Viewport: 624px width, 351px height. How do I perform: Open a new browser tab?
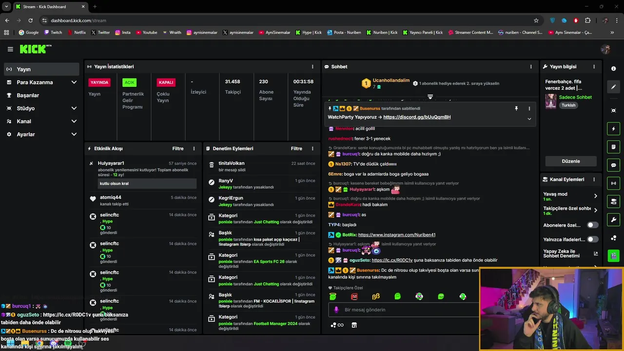tap(95, 7)
